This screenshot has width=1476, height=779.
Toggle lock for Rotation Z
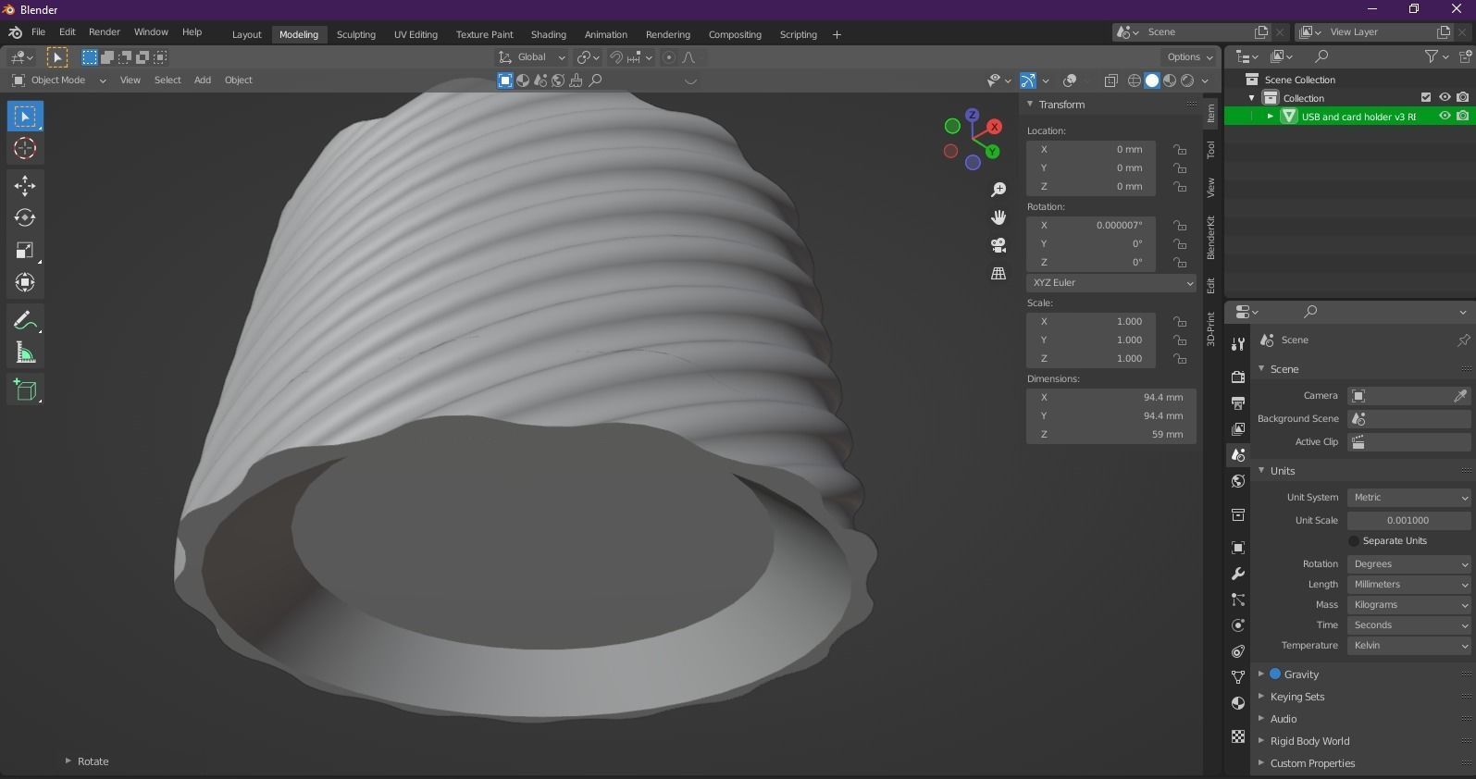click(x=1180, y=263)
